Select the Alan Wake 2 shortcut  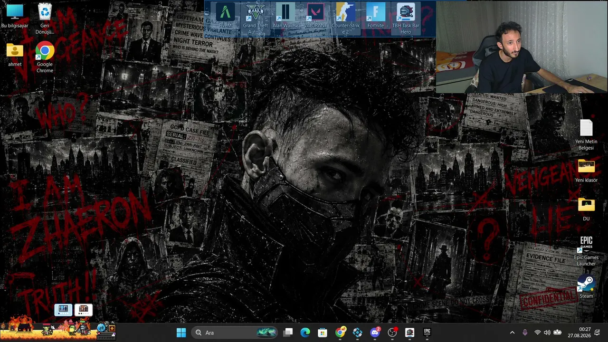pos(285,16)
